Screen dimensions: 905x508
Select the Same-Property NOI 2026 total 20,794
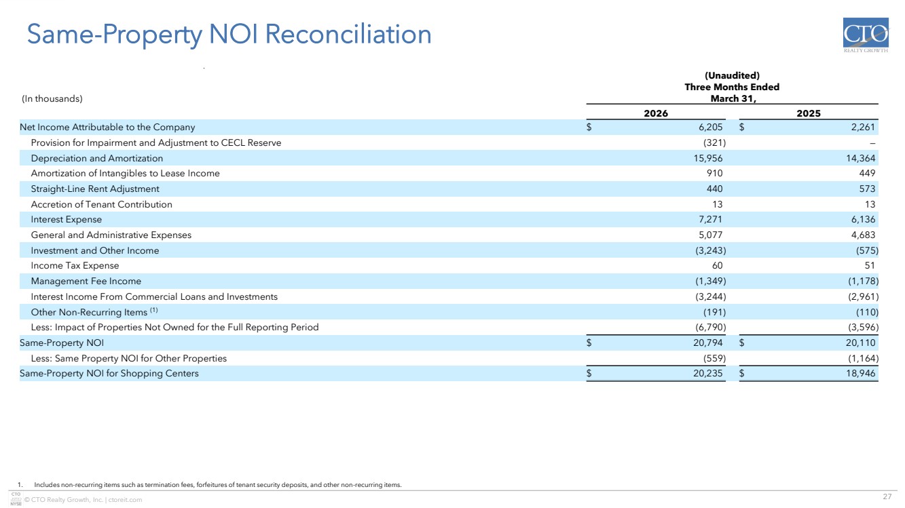tap(706, 343)
